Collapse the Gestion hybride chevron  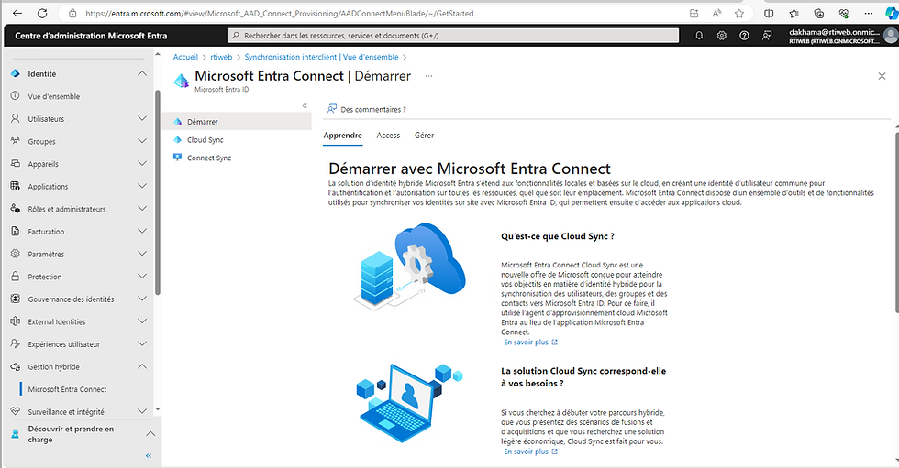click(141, 366)
